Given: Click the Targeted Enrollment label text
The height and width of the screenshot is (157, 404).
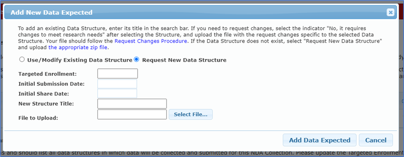Looking at the screenshot, I should tap(47, 74).
